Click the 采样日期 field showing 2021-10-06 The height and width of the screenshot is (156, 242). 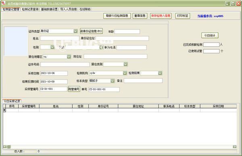tap(54, 73)
